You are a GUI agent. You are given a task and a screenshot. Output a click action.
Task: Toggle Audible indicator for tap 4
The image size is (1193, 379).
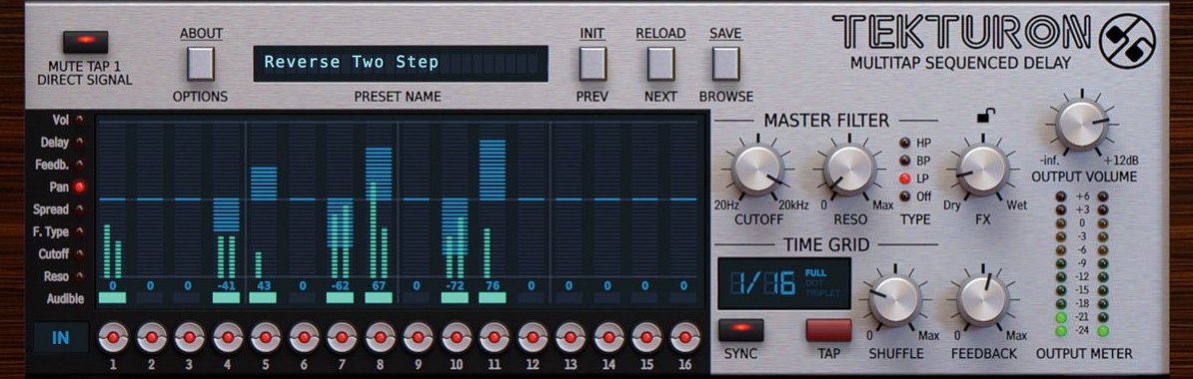click(226, 298)
